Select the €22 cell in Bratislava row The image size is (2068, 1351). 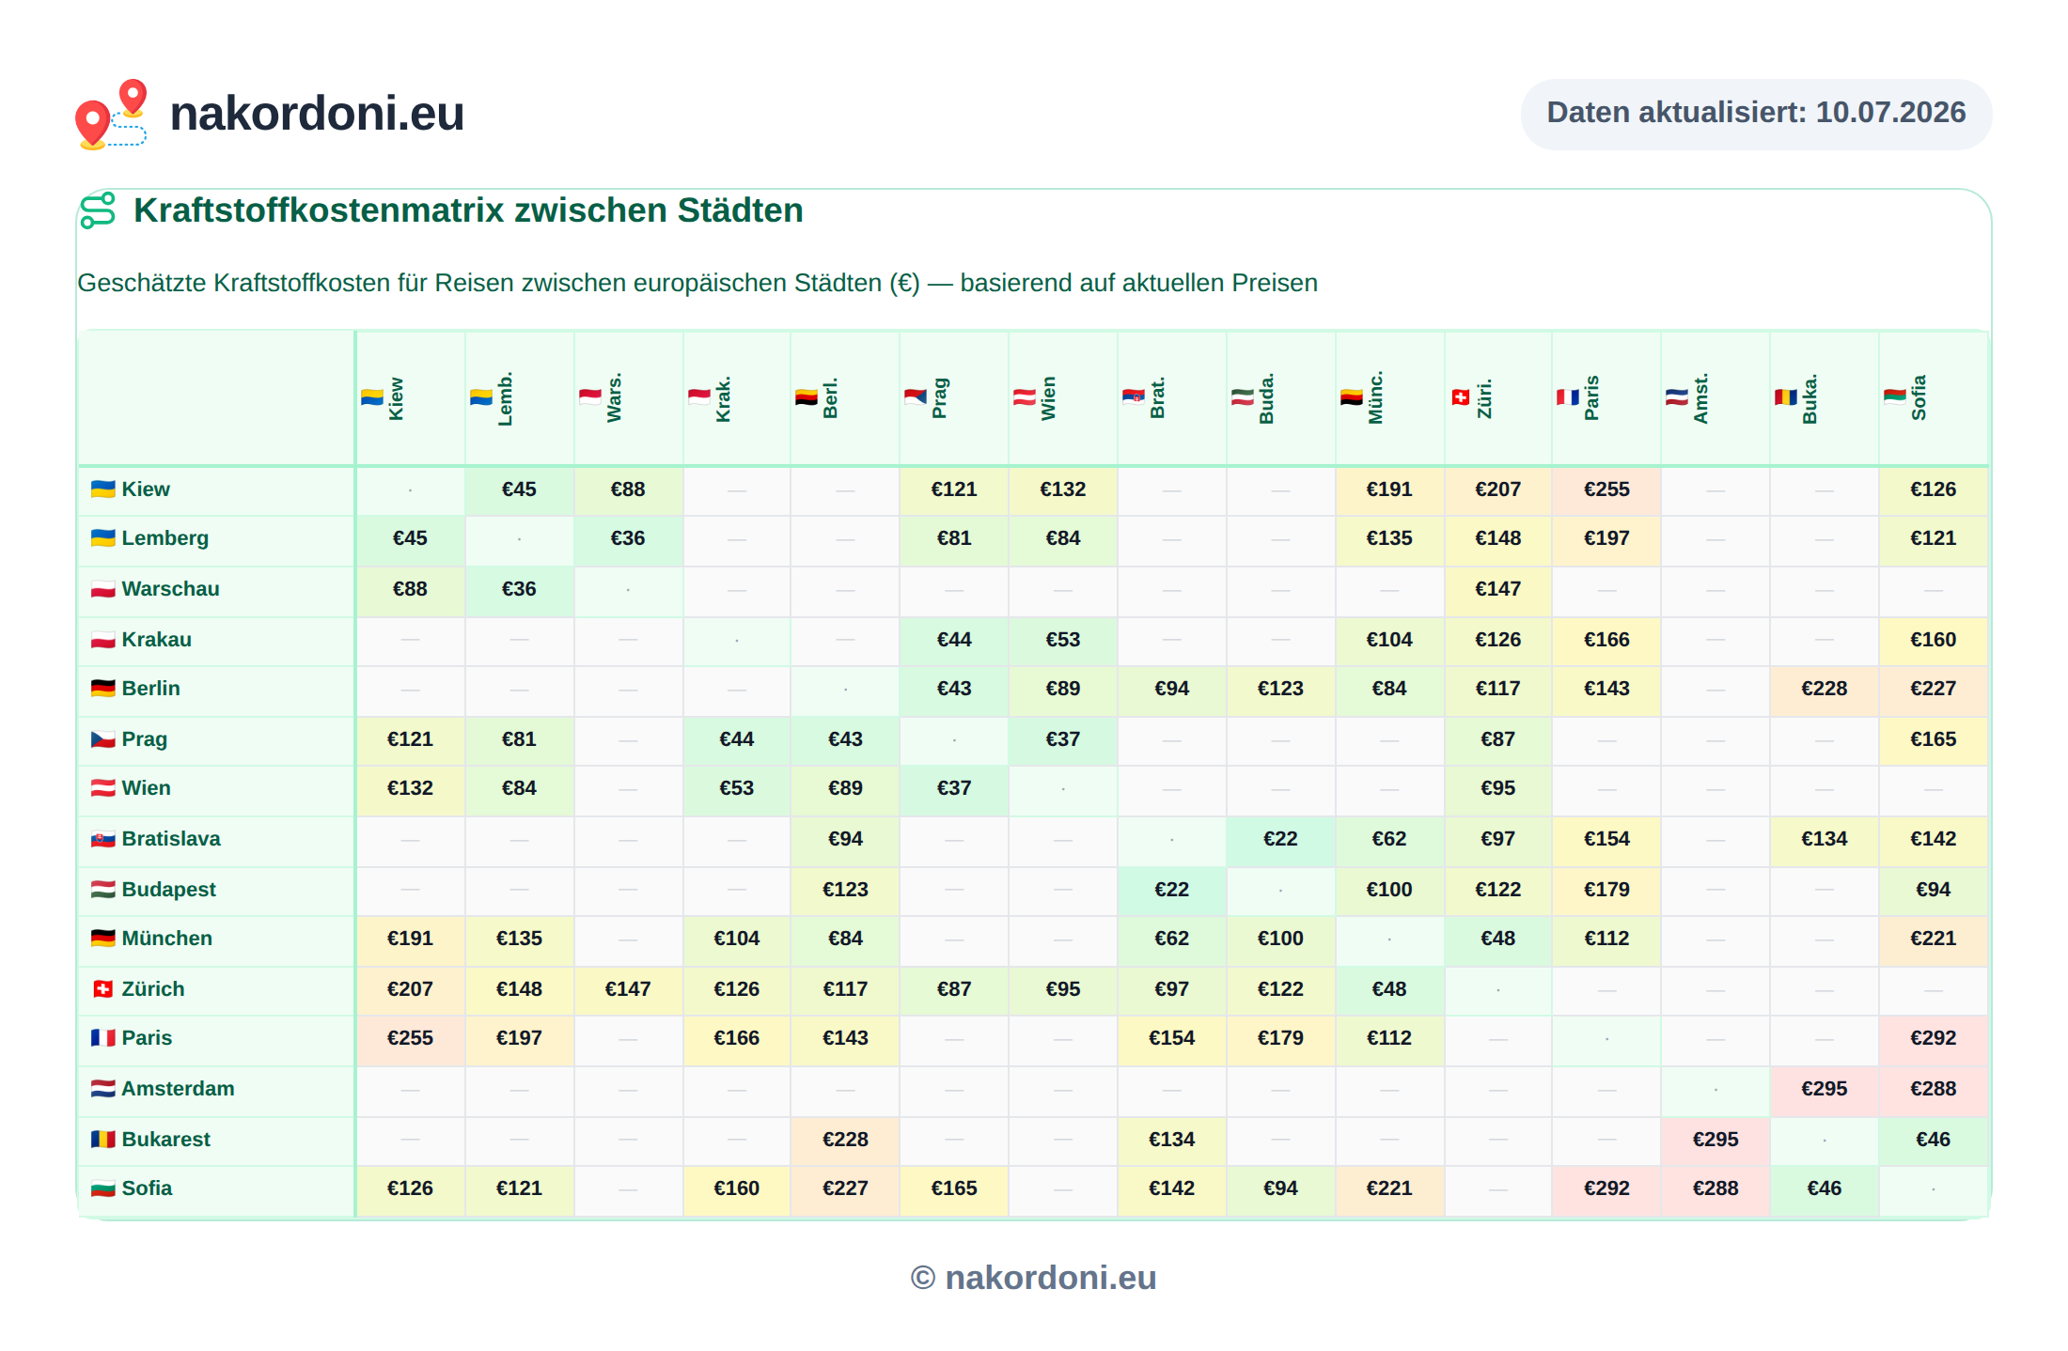coord(1280,839)
